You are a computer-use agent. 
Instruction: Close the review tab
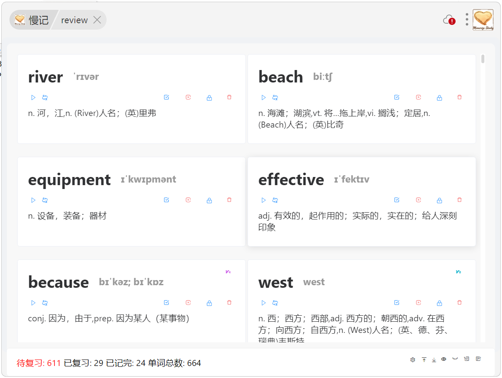(98, 20)
